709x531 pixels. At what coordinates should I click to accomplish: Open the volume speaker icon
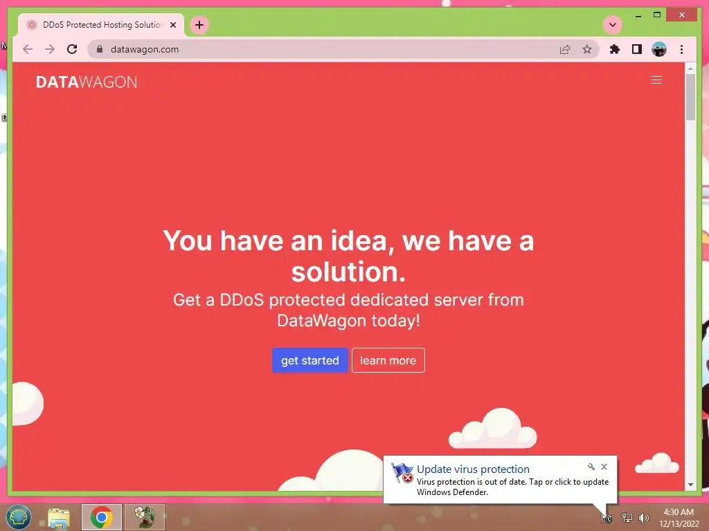pos(644,518)
